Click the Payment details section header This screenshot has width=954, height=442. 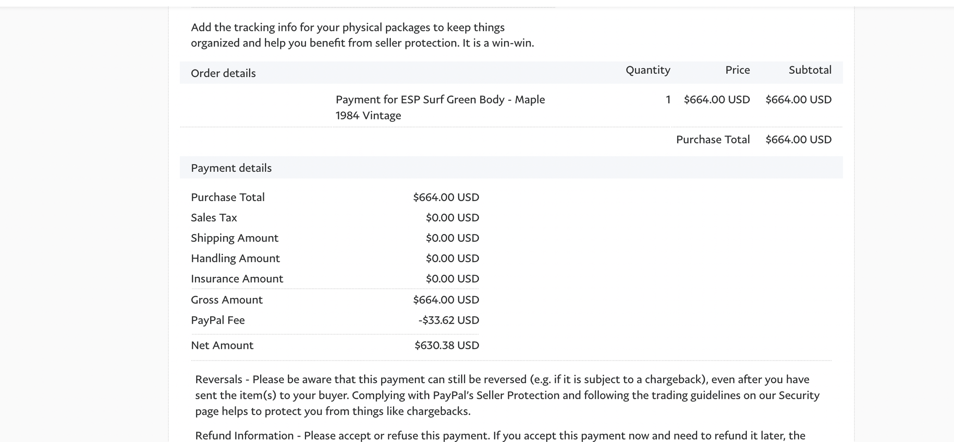(x=231, y=168)
